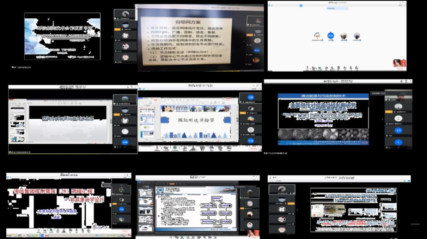Select top participant tile in top-left meeting panel

point(124,15)
